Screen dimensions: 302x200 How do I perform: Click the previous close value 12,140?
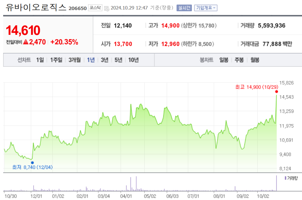(x=123, y=25)
